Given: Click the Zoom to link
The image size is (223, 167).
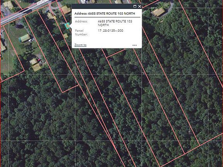Looking at the screenshot, I should [x=81, y=45].
